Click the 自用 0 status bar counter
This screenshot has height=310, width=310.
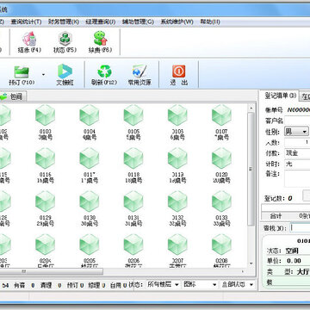click(x=118, y=285)
